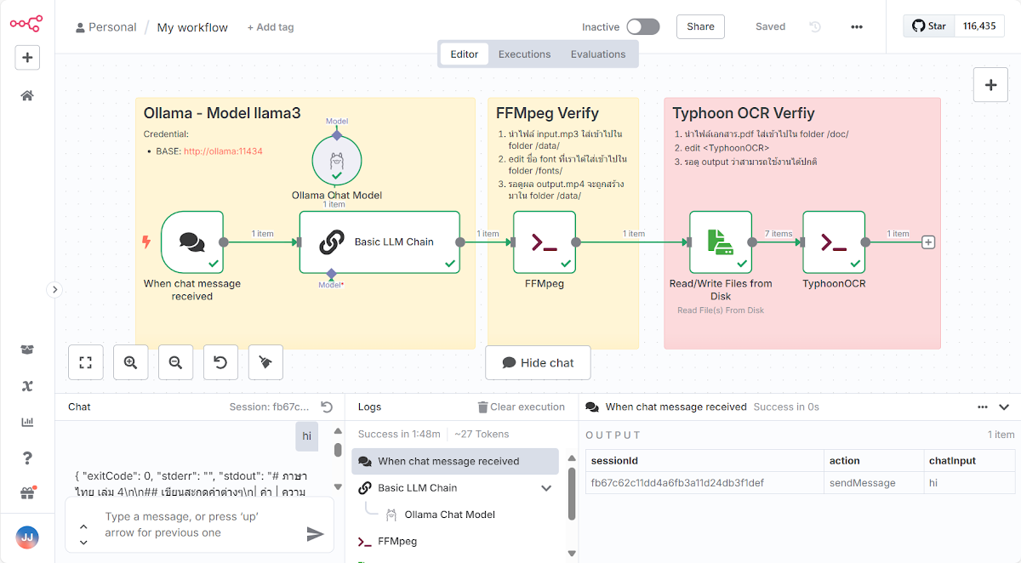Open the three-dot workflow menu
This screenshot has height=563, width=1021.
coord(857,26)
